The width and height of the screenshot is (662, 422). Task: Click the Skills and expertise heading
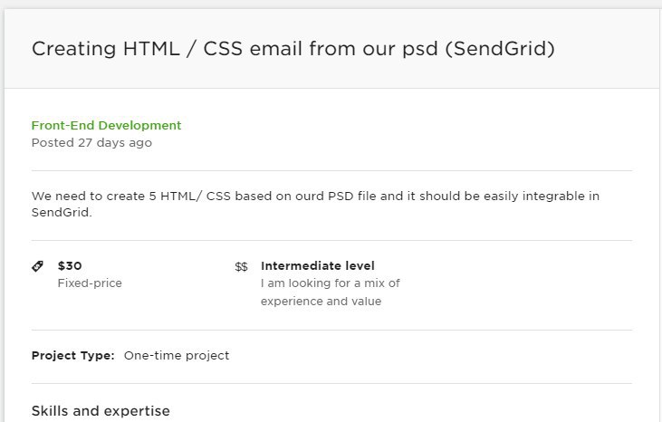pos(101,410)
